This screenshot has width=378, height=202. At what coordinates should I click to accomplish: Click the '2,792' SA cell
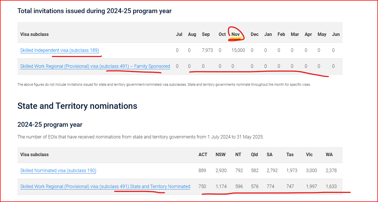pos(272,171)
